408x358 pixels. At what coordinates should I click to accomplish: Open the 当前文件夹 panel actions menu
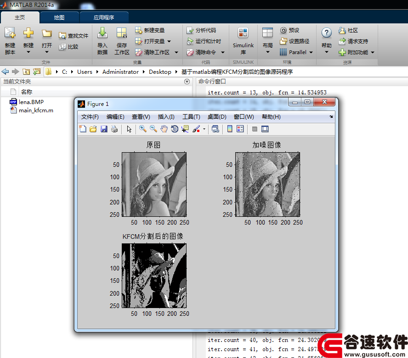pyautogui.click(x=187, y=82)
